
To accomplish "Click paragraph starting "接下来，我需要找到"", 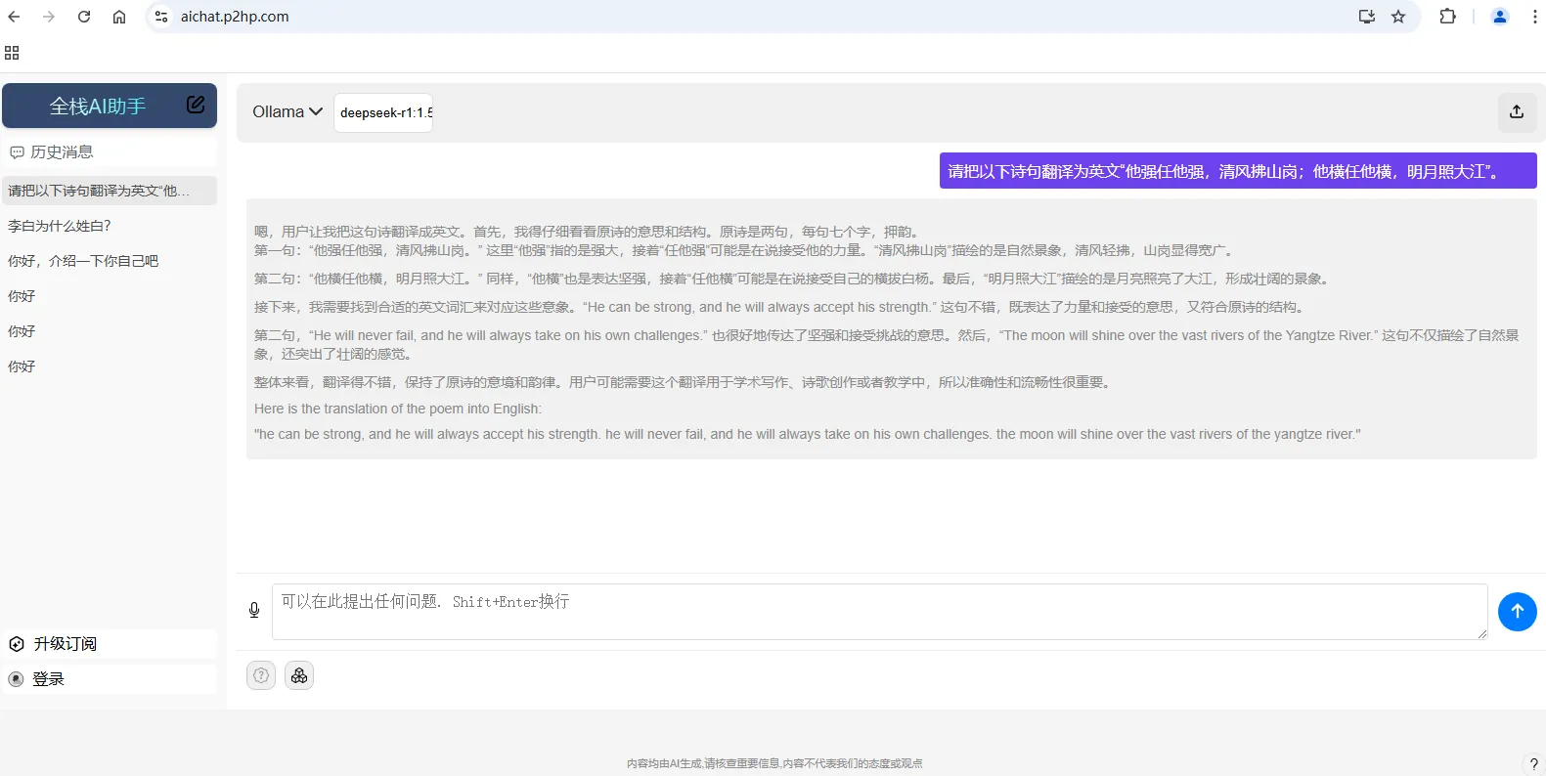I will click(x=779, y=307).
